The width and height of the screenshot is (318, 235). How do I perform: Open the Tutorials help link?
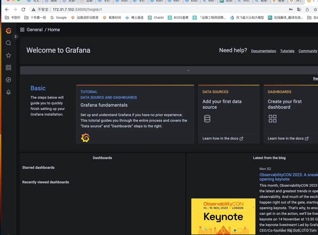(287, 51)
